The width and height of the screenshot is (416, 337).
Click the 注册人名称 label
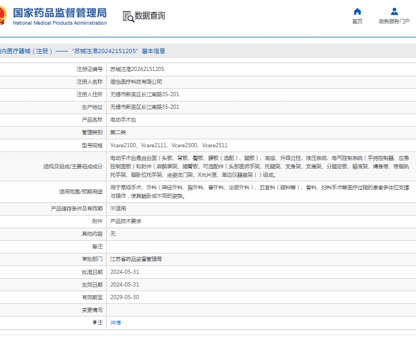point(89,82)
